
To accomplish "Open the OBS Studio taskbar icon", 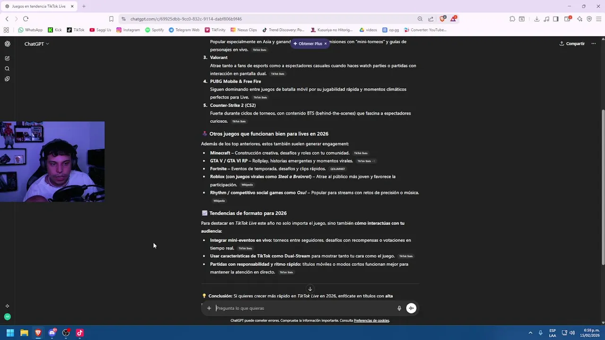I will (x=66, y=333).
